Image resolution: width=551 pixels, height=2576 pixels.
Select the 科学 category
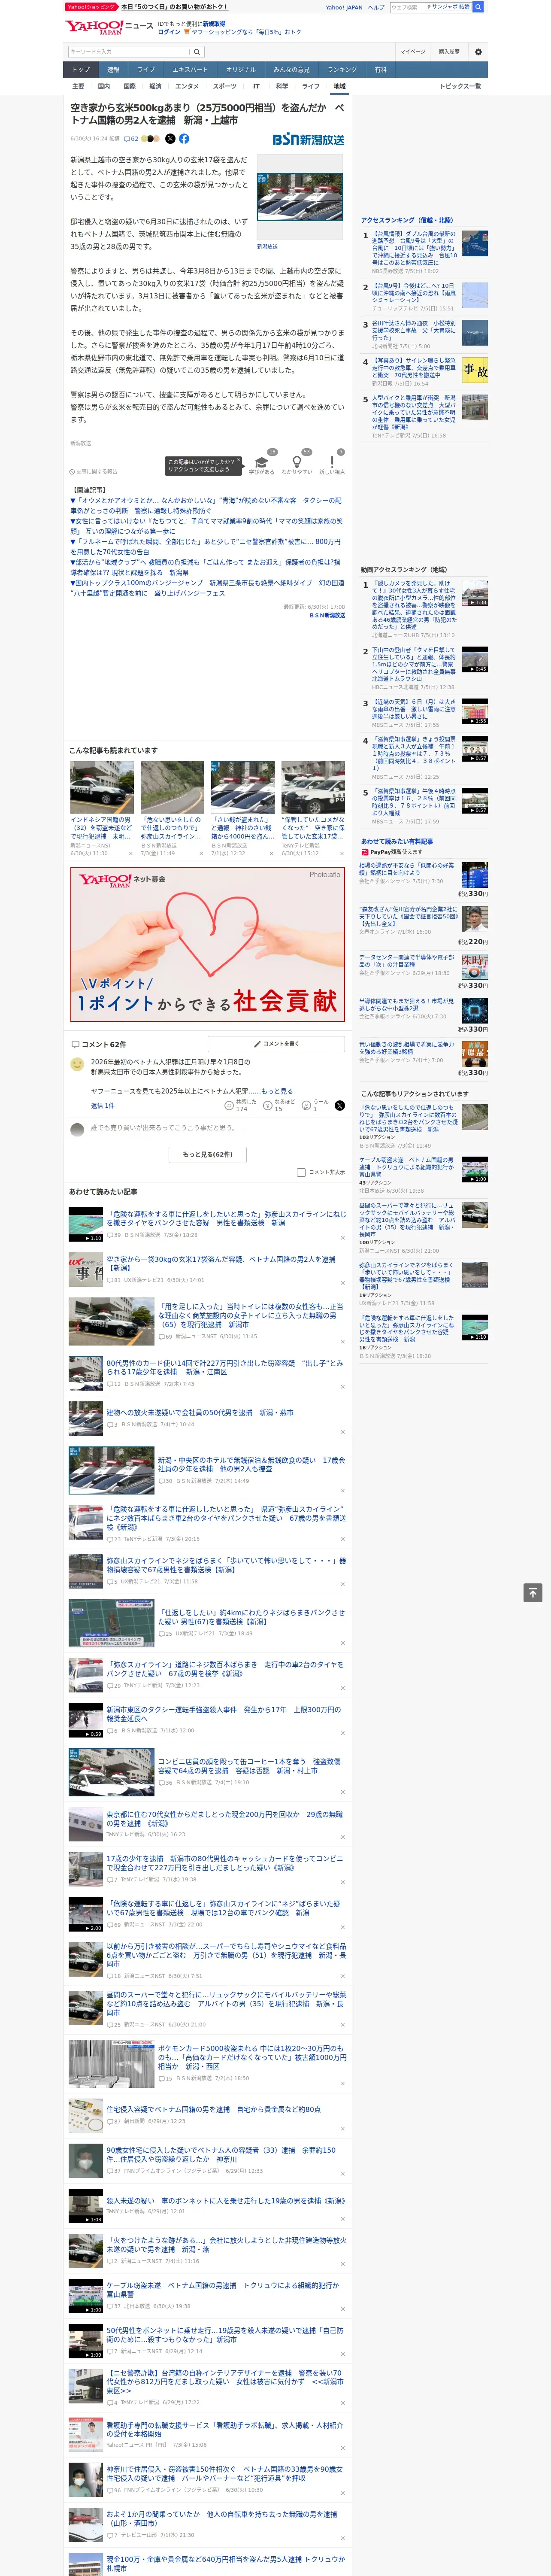[282, 86]
